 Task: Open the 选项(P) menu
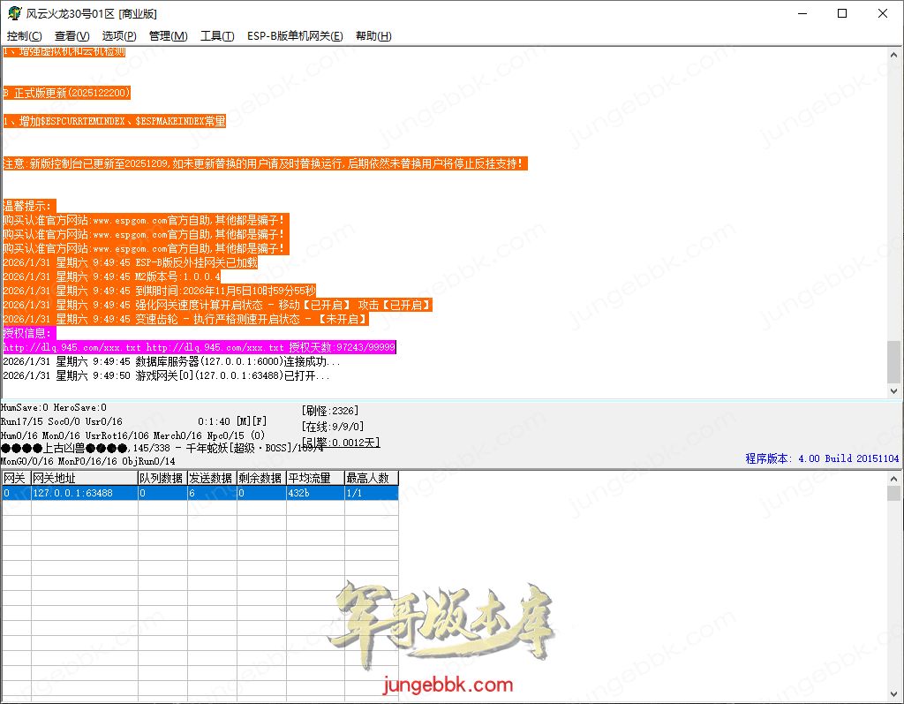pos(119,36)
